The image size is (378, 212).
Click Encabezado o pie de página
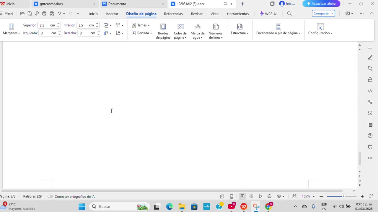pos(278,29)
